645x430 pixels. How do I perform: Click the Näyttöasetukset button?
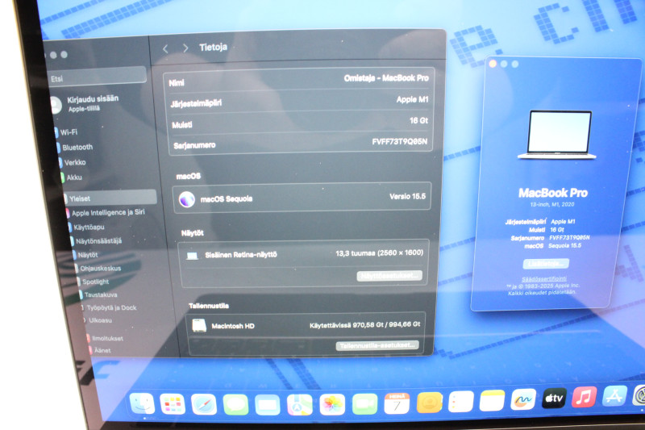389,276
